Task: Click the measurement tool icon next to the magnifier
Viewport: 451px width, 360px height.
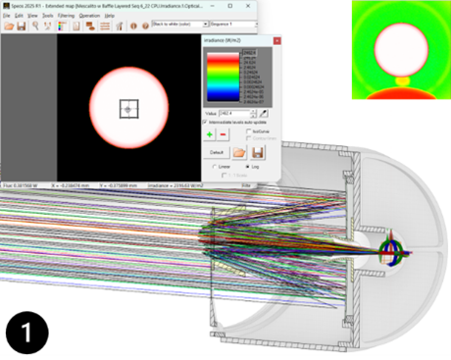Action: tap(48, 26)
